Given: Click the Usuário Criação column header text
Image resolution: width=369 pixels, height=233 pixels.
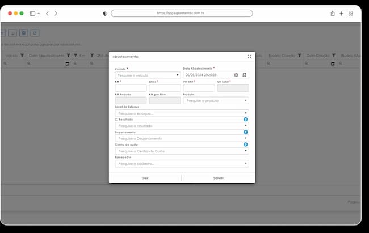Looking at the screenshot, I should tap(282, 56).
